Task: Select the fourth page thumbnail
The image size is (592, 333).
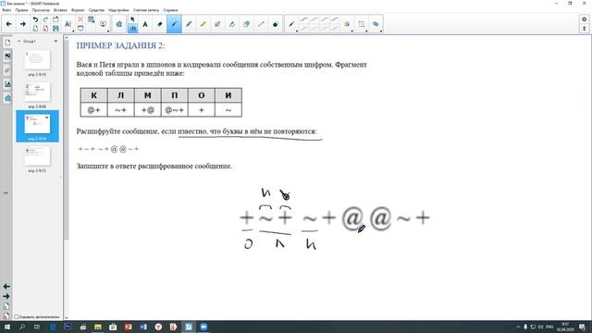Action: tap(37, 156)
